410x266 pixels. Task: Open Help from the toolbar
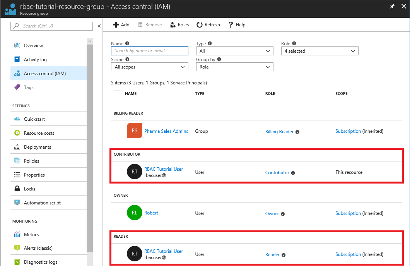[236, 24]
